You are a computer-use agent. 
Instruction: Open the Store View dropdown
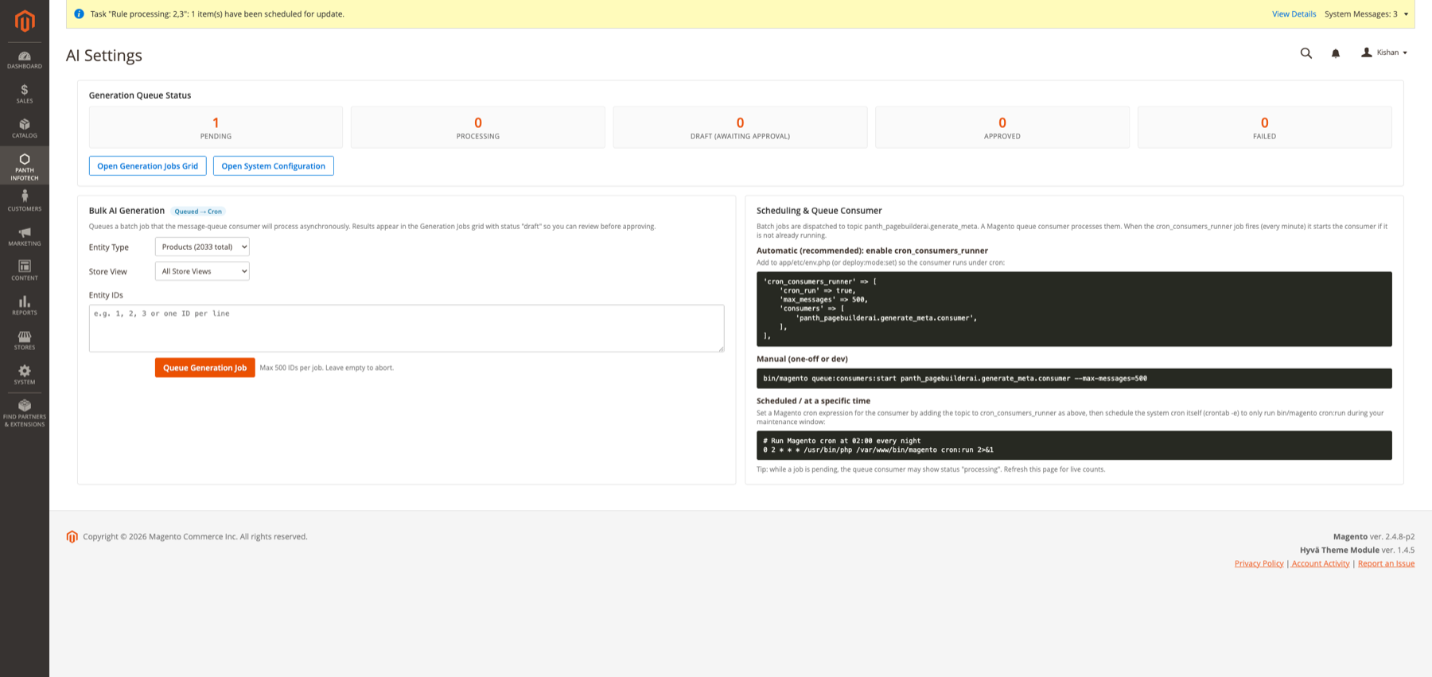coord(202,271)
